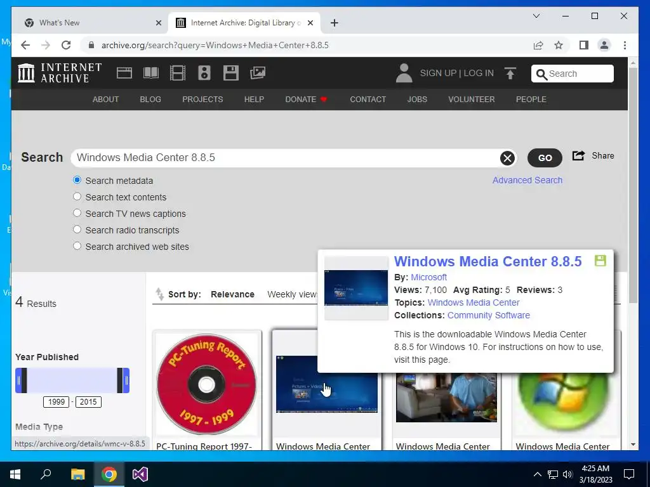Open the Internet Archive home logo
This screenshot has width=650, height=487.
[60, 73]
